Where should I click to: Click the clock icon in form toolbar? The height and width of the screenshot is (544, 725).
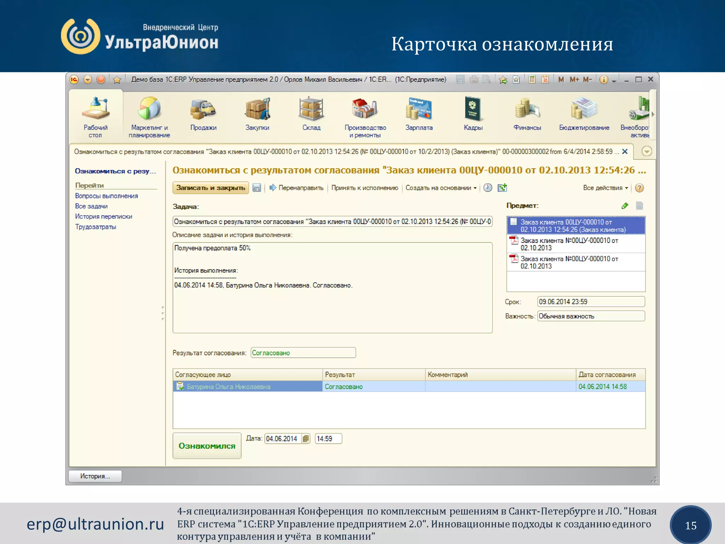tap(488, 188)
